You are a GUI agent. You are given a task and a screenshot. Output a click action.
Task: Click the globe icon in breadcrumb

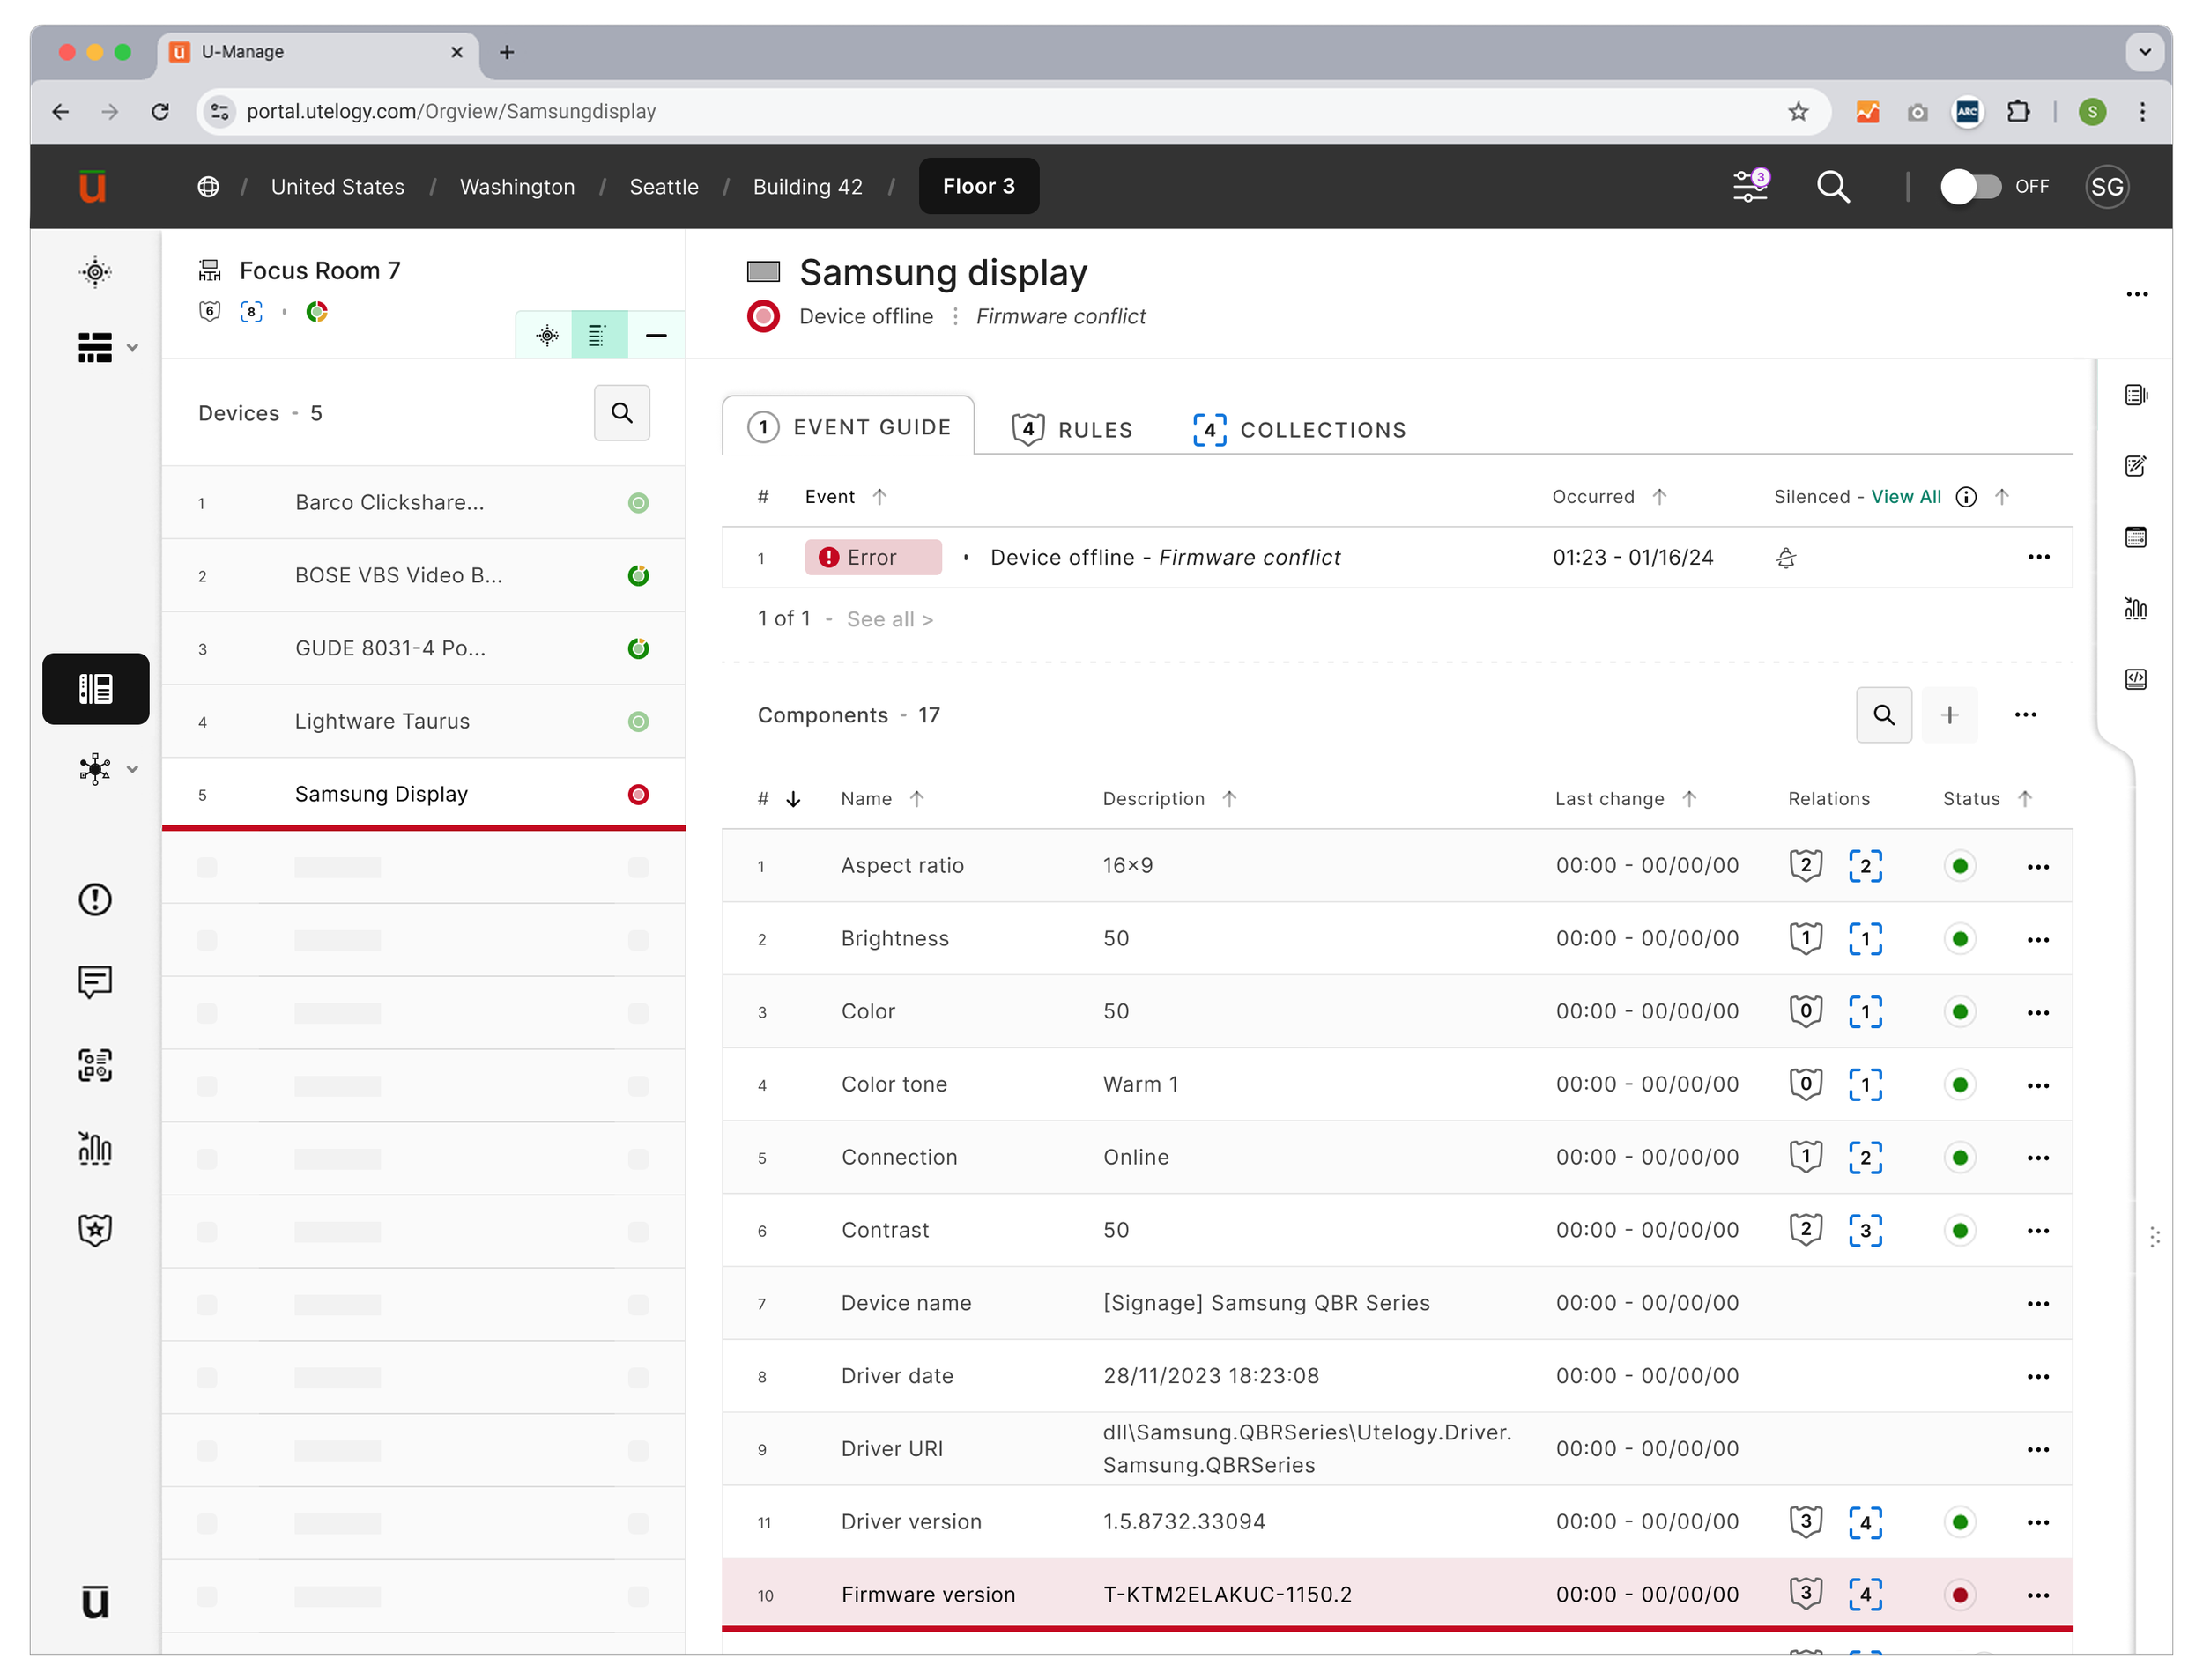[x=208, y=187]
